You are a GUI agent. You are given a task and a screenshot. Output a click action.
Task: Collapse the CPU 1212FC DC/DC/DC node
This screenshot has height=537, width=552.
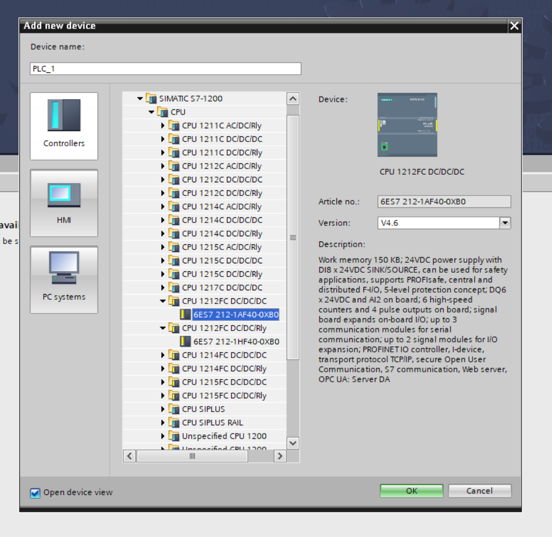163,301
